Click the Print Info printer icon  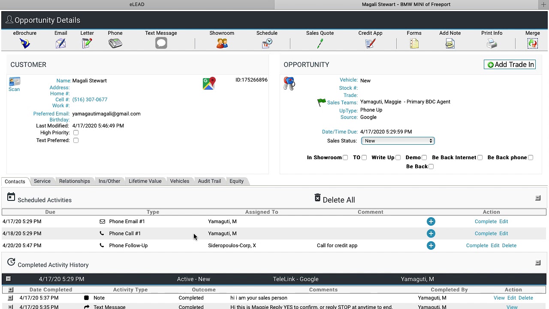[492, 43]
